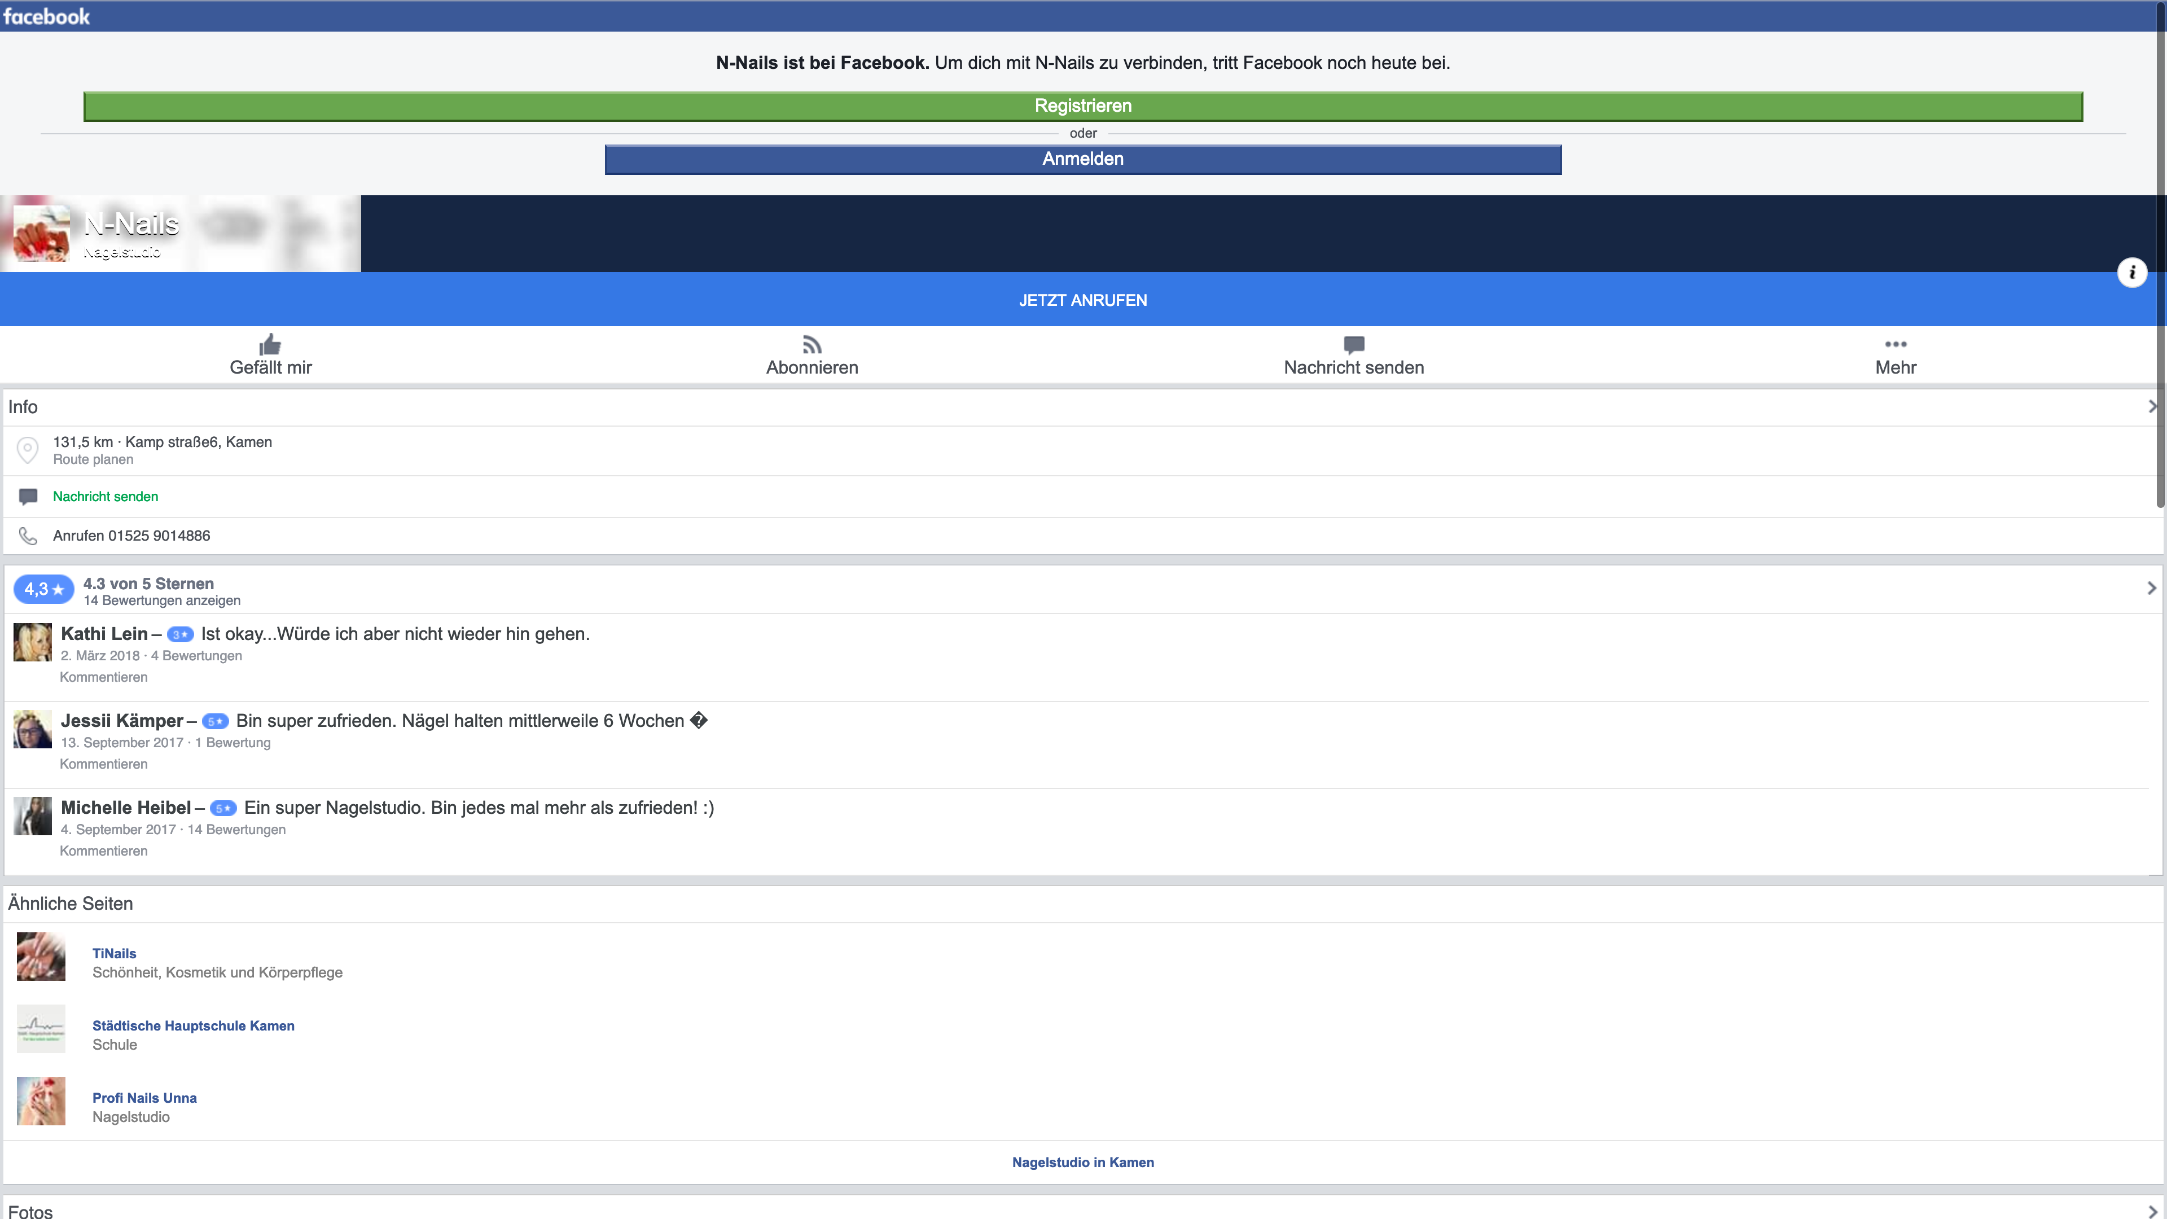Click the location pin icon beside address
2167x1219 pixels.
point(28,450)
